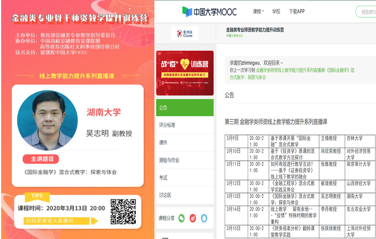The height and width of the screenshot is (239, 376).
Task: Click the 中国大学MOOC logo
Action: tap(209, 12)
